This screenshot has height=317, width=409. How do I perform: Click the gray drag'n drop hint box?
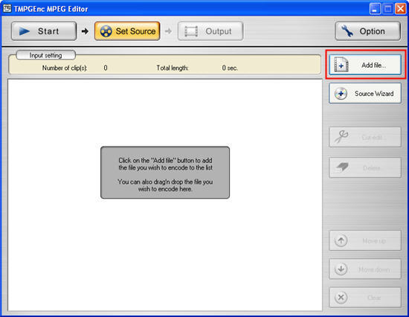pos(165,173)
